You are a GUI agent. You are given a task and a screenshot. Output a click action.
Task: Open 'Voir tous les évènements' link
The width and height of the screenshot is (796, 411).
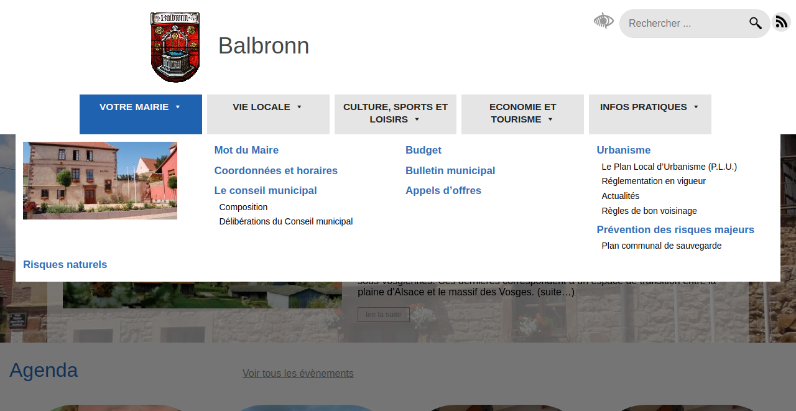click(298, 373)
